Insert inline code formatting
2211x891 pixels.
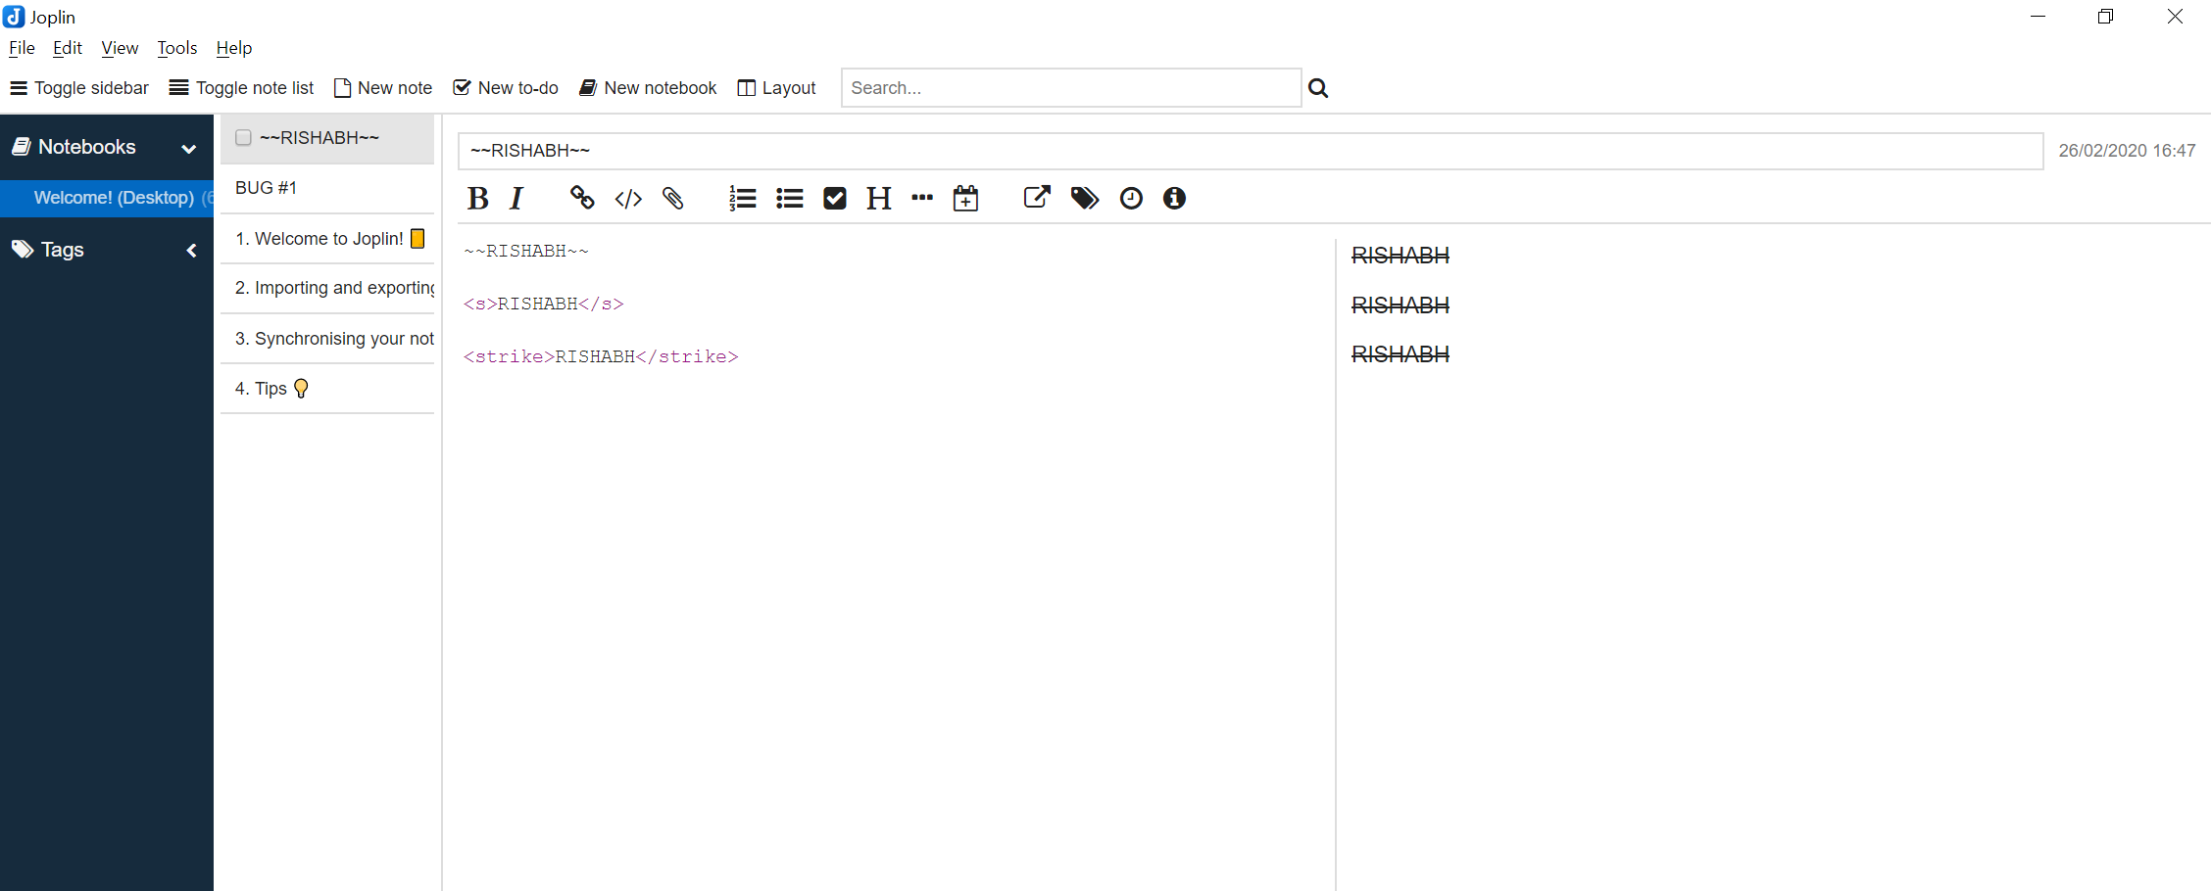tap(628, 198)
